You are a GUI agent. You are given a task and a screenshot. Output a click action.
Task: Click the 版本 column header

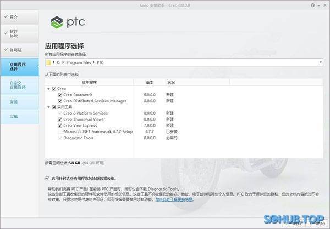[150, 82]
